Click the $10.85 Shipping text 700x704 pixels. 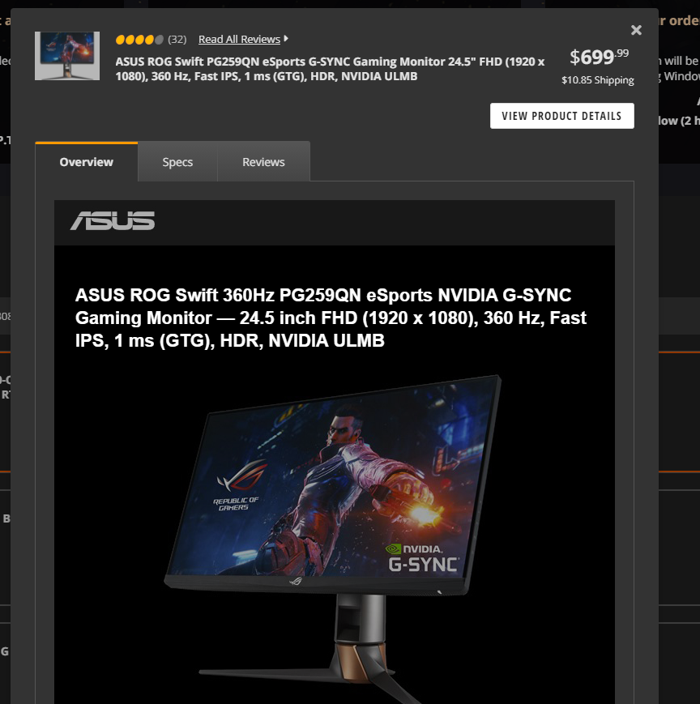598,80
